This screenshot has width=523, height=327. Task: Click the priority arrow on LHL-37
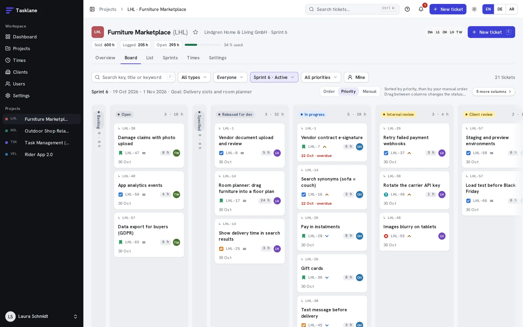[x=409, y=153]
